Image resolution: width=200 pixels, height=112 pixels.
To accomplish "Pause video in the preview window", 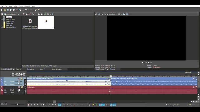I will [146, 63].
